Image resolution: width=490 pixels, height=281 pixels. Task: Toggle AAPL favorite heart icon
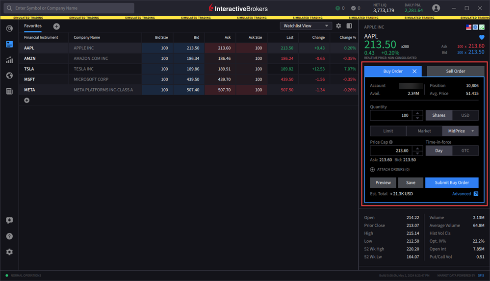pos(482,37)
